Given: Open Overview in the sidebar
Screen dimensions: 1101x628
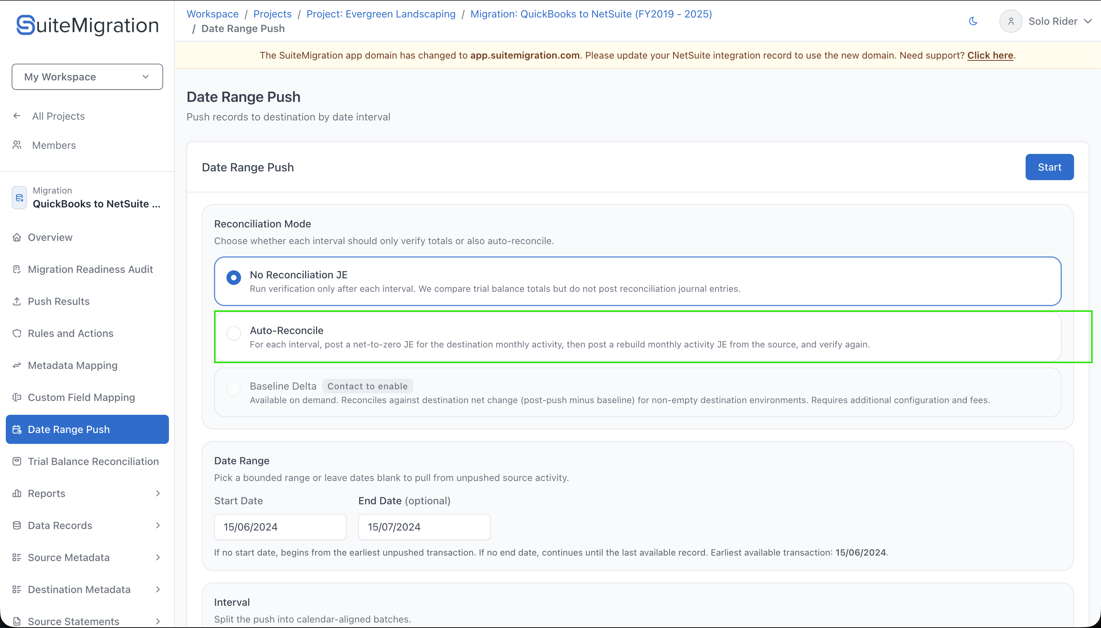Looking at the screenshot, I should [x=87, y=237].
